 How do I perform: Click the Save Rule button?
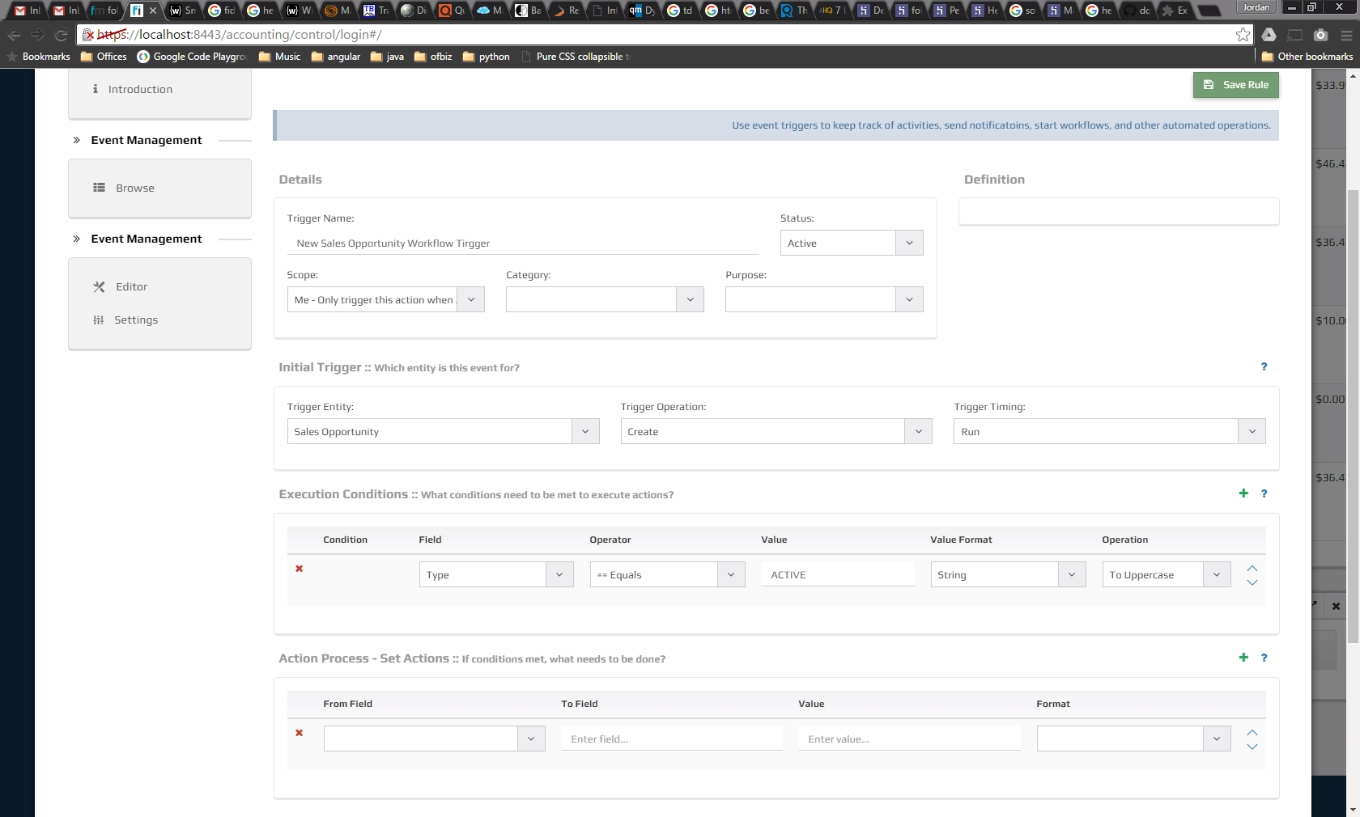pos(1235,85)
